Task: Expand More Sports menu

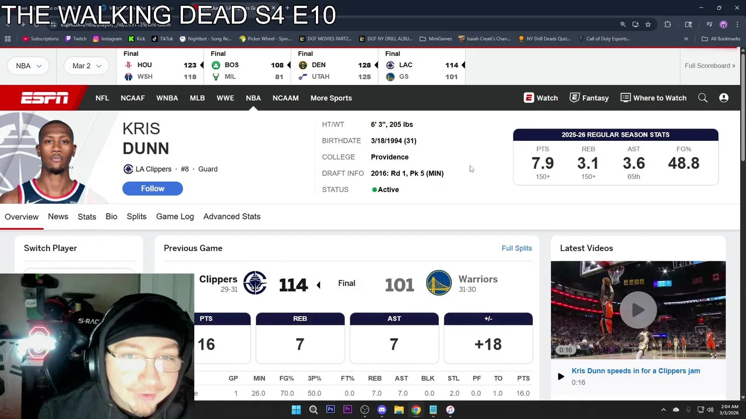Action: pyautogui.click(x=331, y=98)
